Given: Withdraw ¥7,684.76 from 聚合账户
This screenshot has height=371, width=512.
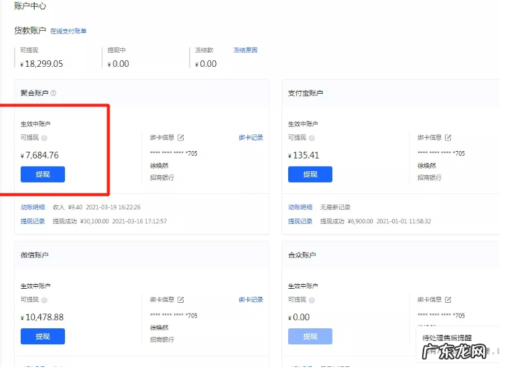Looking at the screenshot, I should (x=43, y=174).
